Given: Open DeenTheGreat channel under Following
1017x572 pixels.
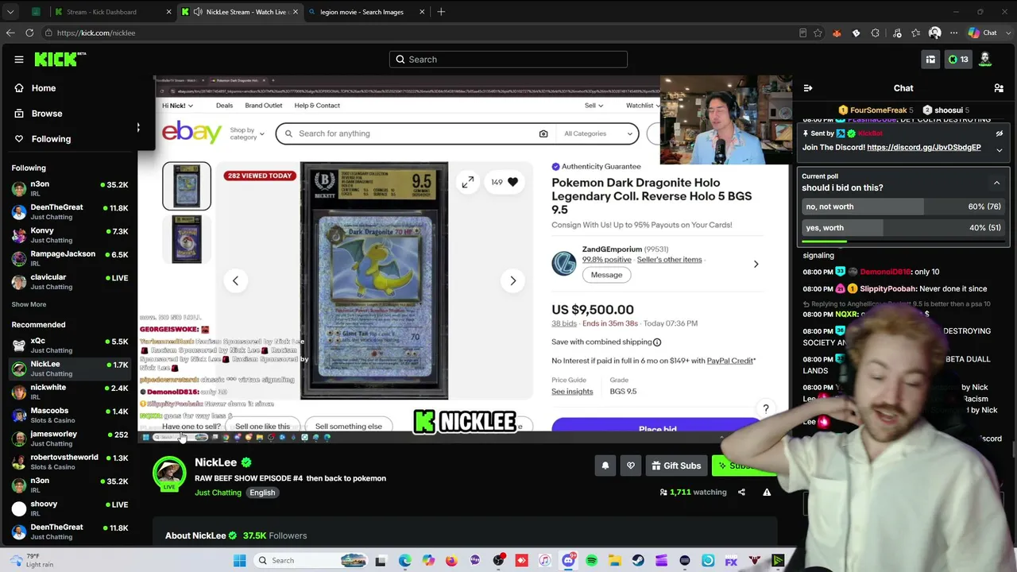Looking at the screenshot, I should (x=70, y=211).
